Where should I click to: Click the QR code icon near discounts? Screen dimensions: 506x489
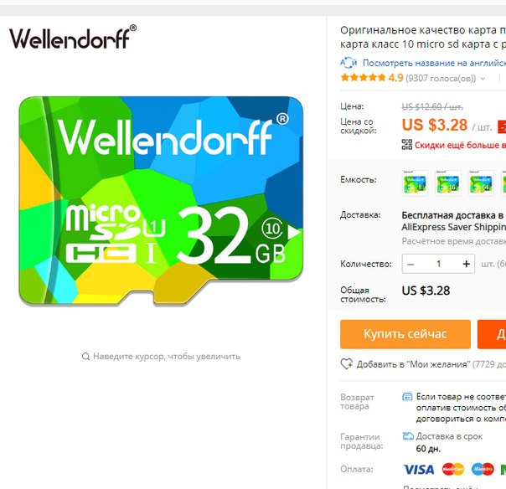(407, 145)
